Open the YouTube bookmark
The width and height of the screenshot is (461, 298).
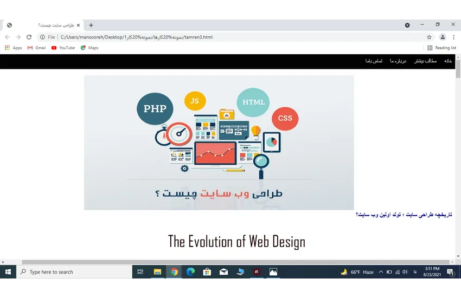coord(63,48)
